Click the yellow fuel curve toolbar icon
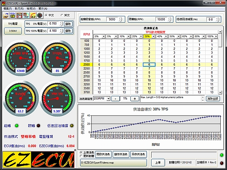Image resolution: width=227 pixels, height=170 pixels. 33,15
